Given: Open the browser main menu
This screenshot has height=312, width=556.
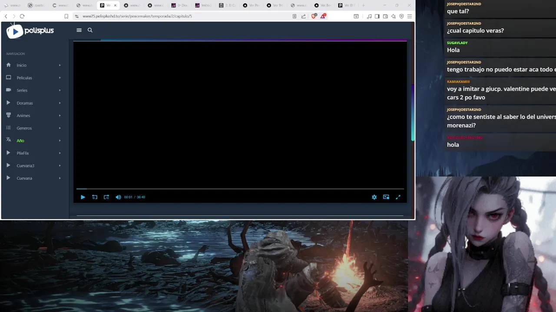Looking at the screenshot, I should pyautogui.click(x=410, y=16).
